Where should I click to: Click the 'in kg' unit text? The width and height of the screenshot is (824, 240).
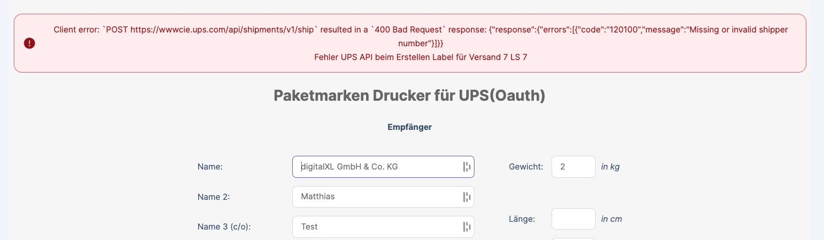[610, 167]
